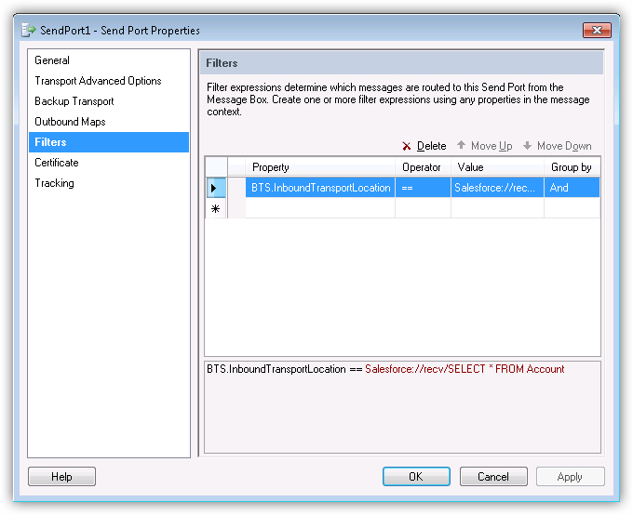633x515 pixels.
Task: Click the Cancel button
Action: pos(493,477)
